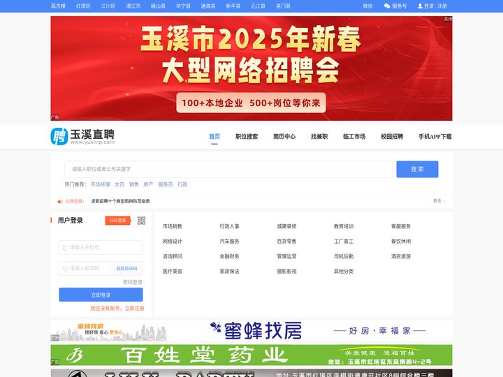The height and width of the screenshot is (377, 503).
Task: Select the 房产 hot keyword
Action: 148,184
